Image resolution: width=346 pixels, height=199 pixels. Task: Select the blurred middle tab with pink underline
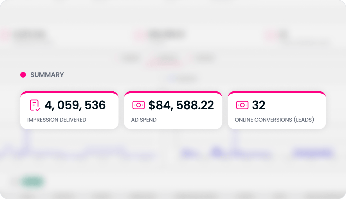pos(165,59)
